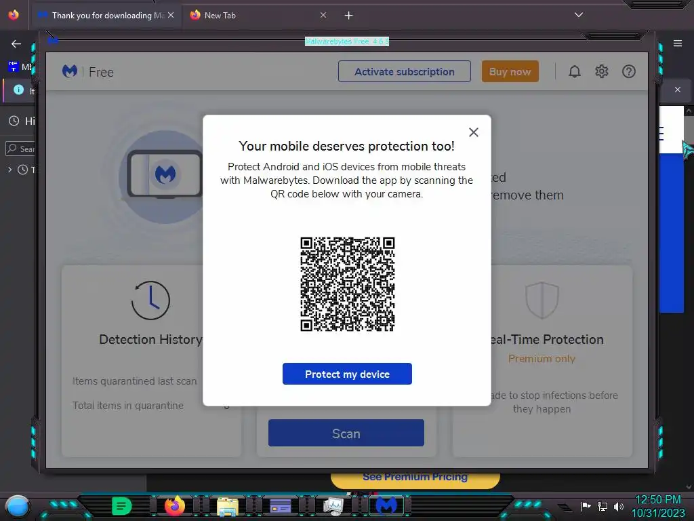Click the Premium only label
694x521 pixels.
(542, 358)
